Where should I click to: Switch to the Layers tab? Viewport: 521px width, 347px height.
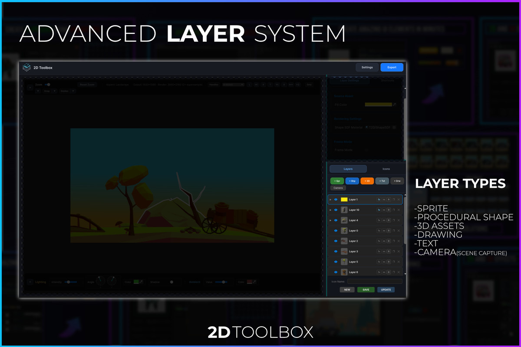click(x=348, y=169)
